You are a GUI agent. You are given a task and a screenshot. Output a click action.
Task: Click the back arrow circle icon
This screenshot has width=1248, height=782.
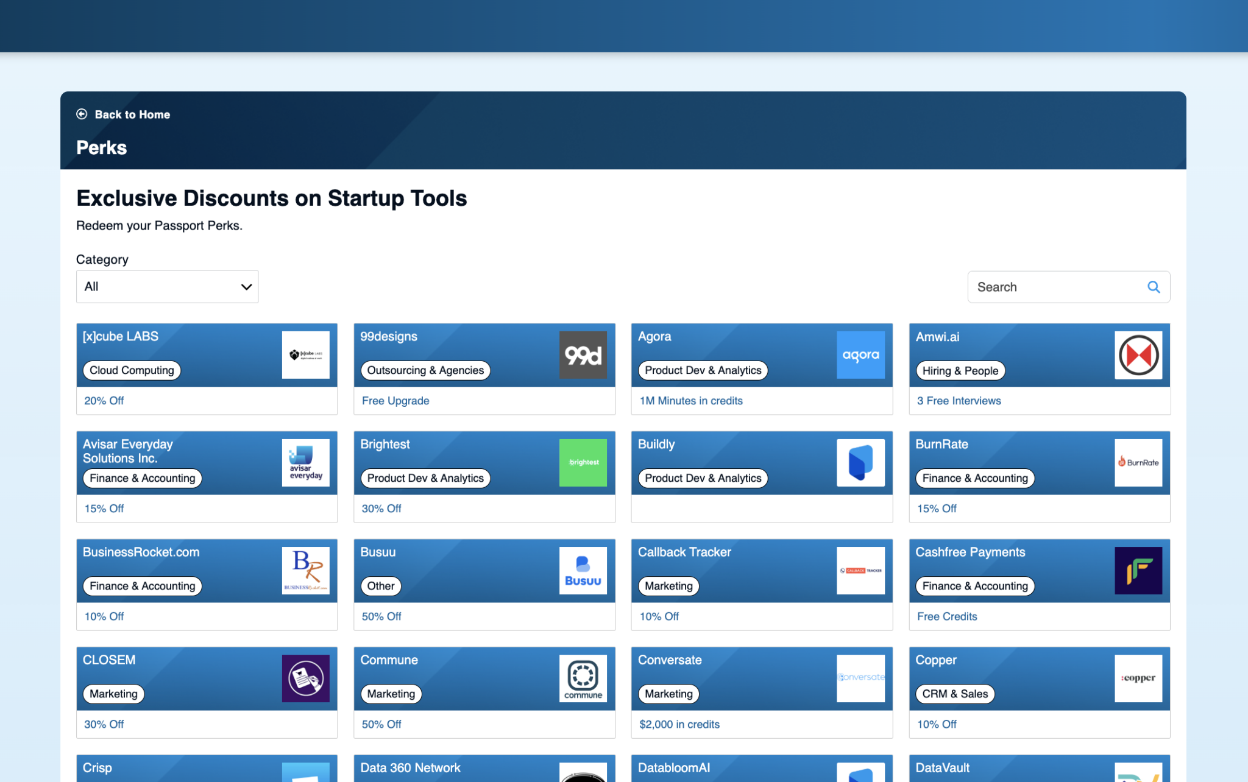click(x=82, y=114)
